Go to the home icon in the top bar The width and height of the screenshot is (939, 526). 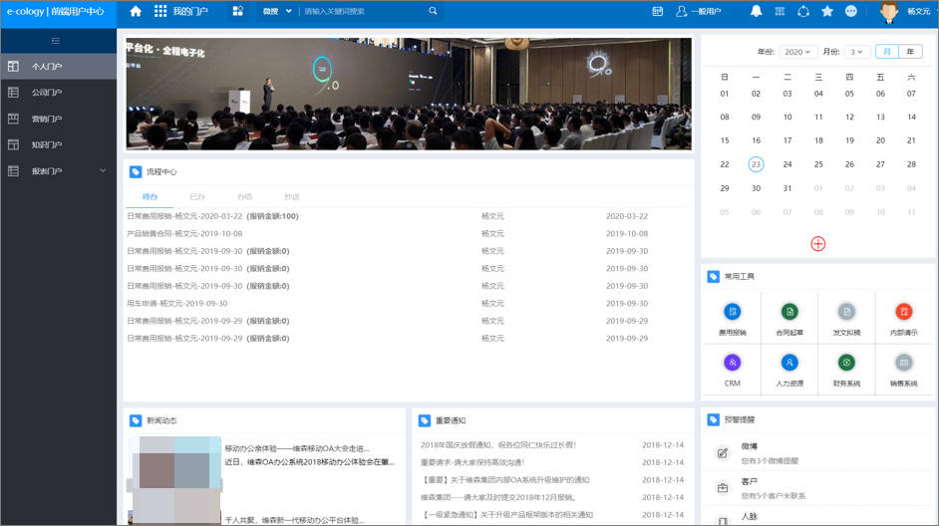136,11
